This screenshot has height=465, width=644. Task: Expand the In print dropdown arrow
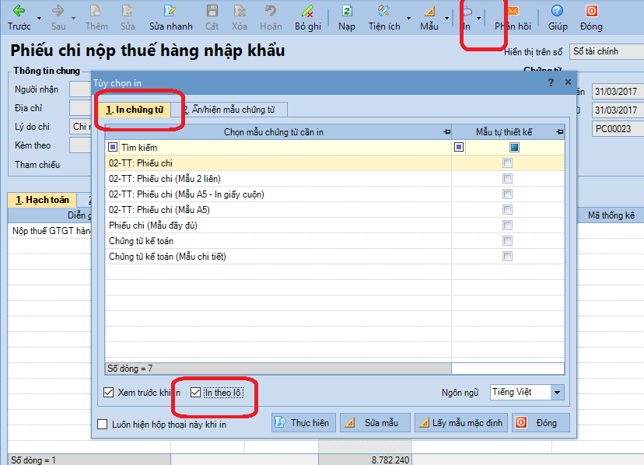click(x=479, y=18)
